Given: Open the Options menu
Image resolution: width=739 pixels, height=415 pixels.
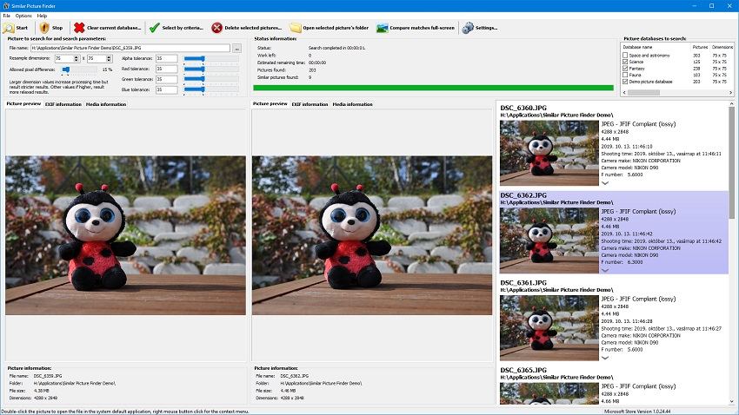Looking at the screenshot, I should [23, 16].
